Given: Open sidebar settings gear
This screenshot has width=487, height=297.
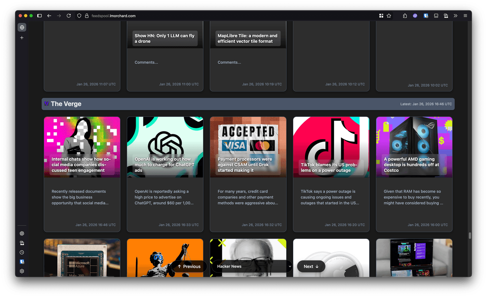Looking at the screenshot, I should click(22, 271).
